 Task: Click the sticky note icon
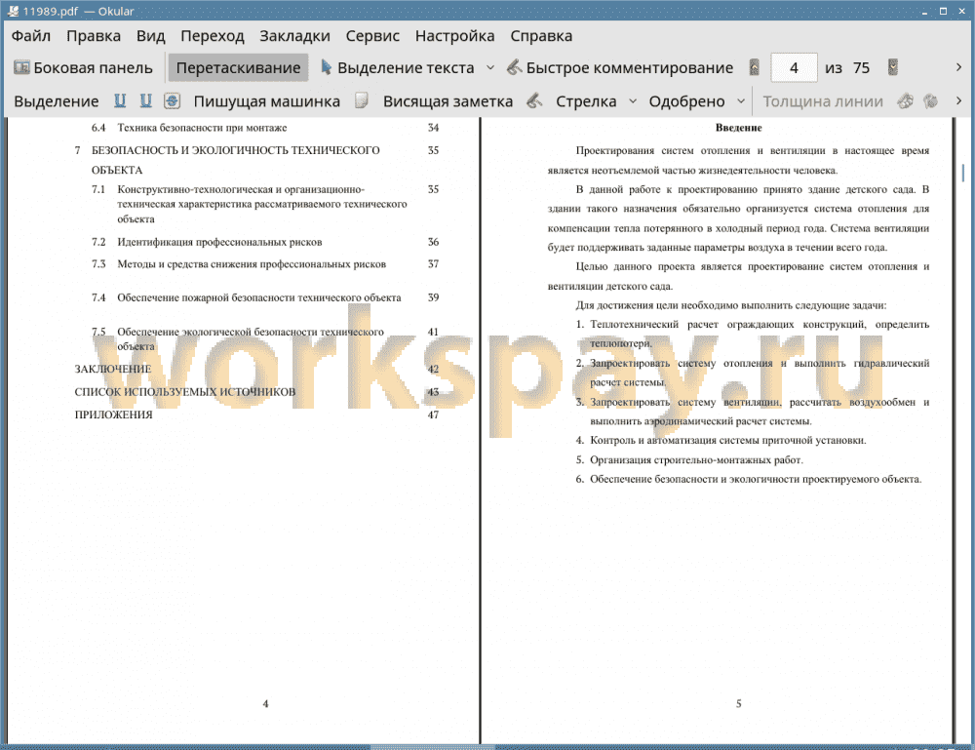point(362,100)
